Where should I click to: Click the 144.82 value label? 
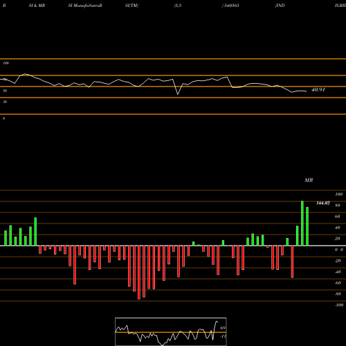pos(323,203)
